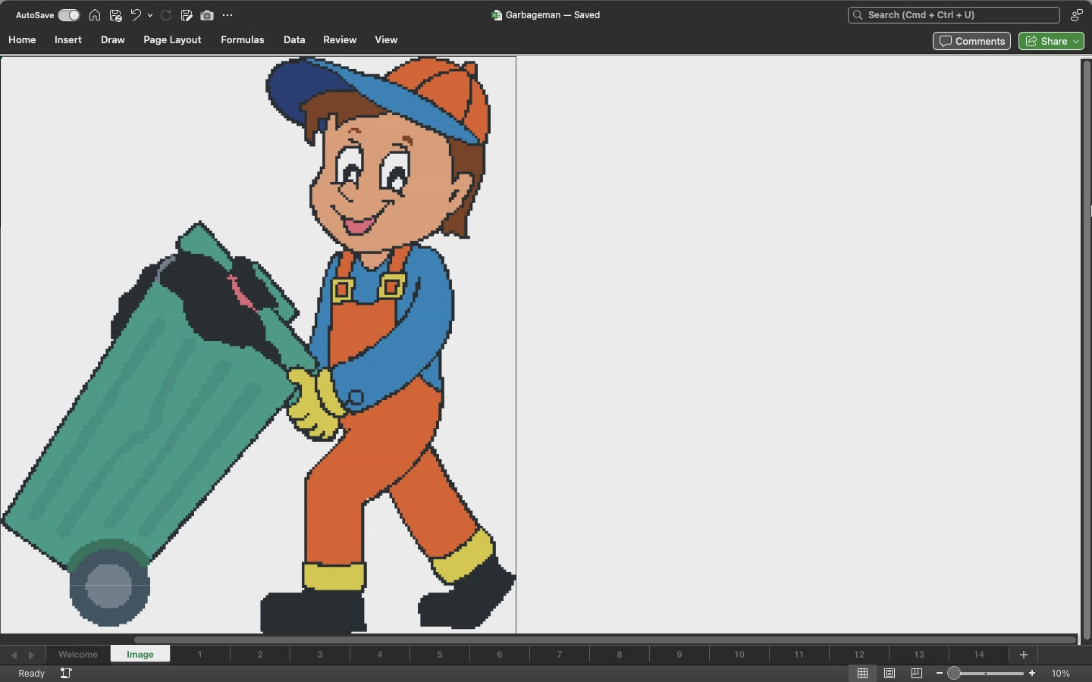Screen dimensions: 1092x682
Task: Open the Formulas ribbon tab
Action: 242,40
